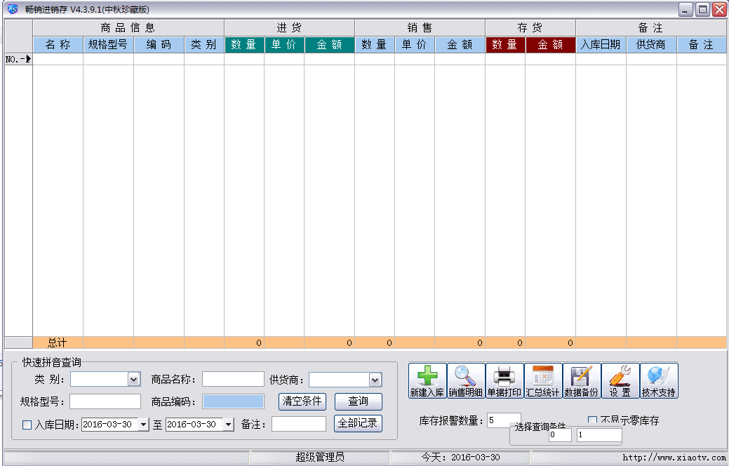Click the 入库日期 column header
This screenshot has height=466, width=729.
pyautogui.click(x=601, y=45)
